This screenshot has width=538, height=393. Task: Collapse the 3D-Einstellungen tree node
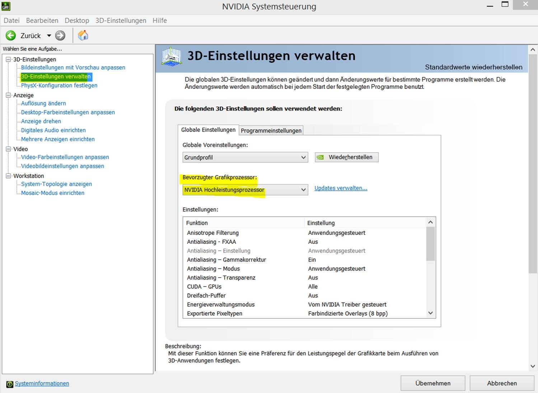9,60
